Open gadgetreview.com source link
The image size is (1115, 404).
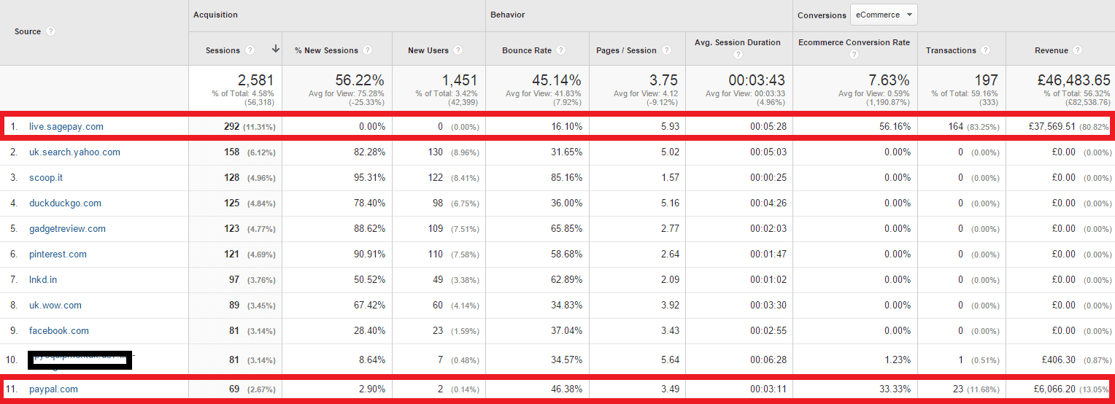67,229
